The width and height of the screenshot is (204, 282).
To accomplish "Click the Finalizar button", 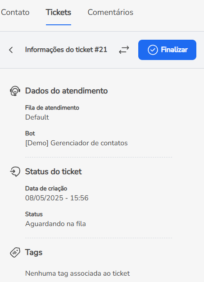I will coord(167,50).
